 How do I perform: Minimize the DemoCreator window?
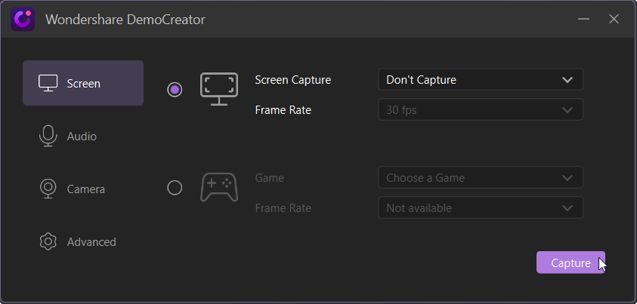584,19
